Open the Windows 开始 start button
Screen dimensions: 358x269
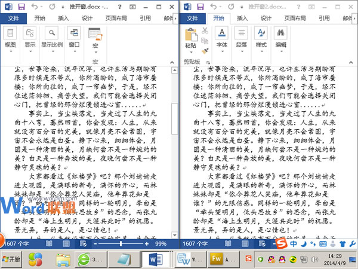point(11,259)
